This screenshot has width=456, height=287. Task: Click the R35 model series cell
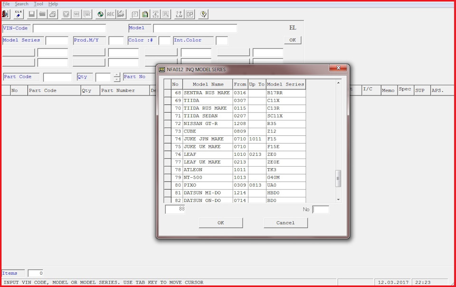286,124
